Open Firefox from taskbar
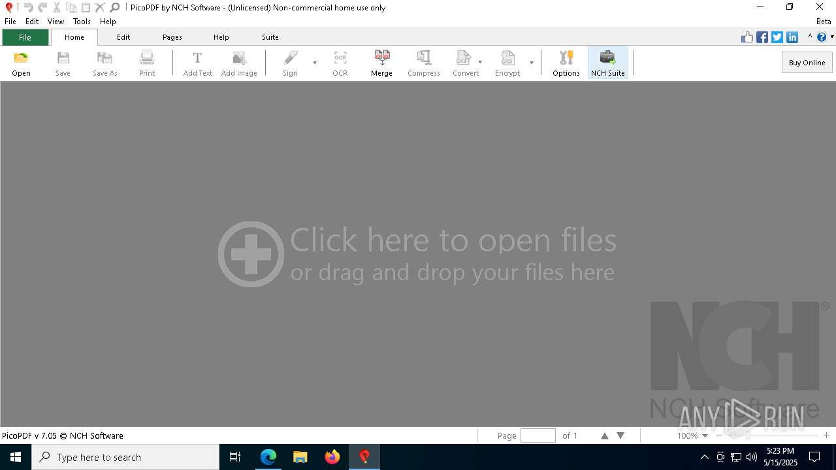 [x=332, y=457]
